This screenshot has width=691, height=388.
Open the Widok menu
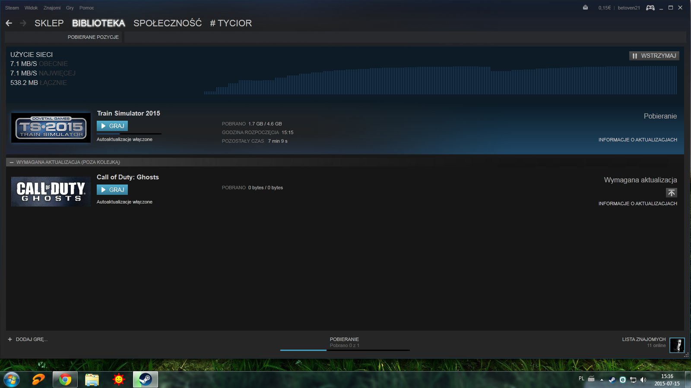click(x=31, y=8)
